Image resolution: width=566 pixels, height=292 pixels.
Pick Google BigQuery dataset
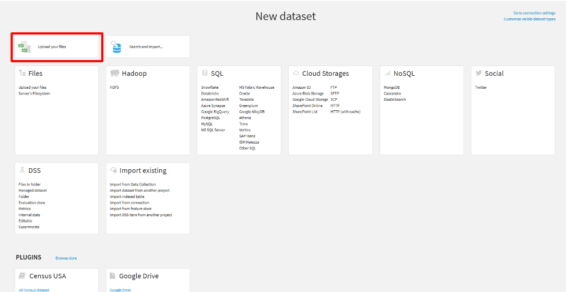click(215, 112)
